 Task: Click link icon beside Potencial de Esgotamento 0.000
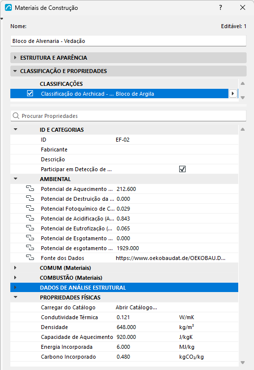[30, 238]
